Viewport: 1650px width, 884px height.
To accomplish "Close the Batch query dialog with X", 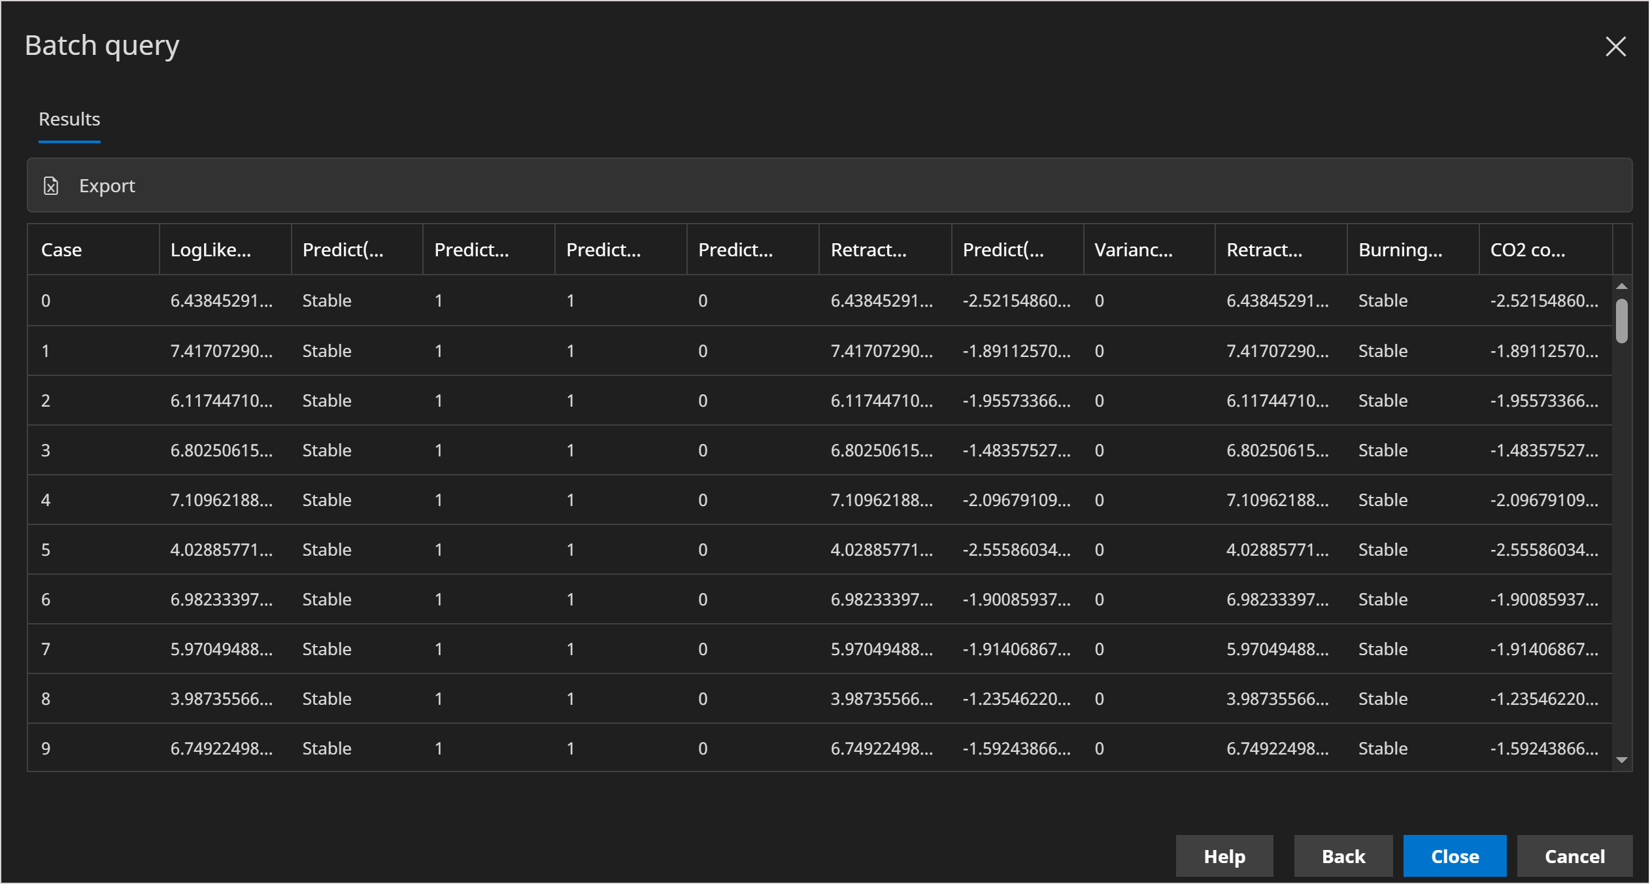I will pos(1615,46).
